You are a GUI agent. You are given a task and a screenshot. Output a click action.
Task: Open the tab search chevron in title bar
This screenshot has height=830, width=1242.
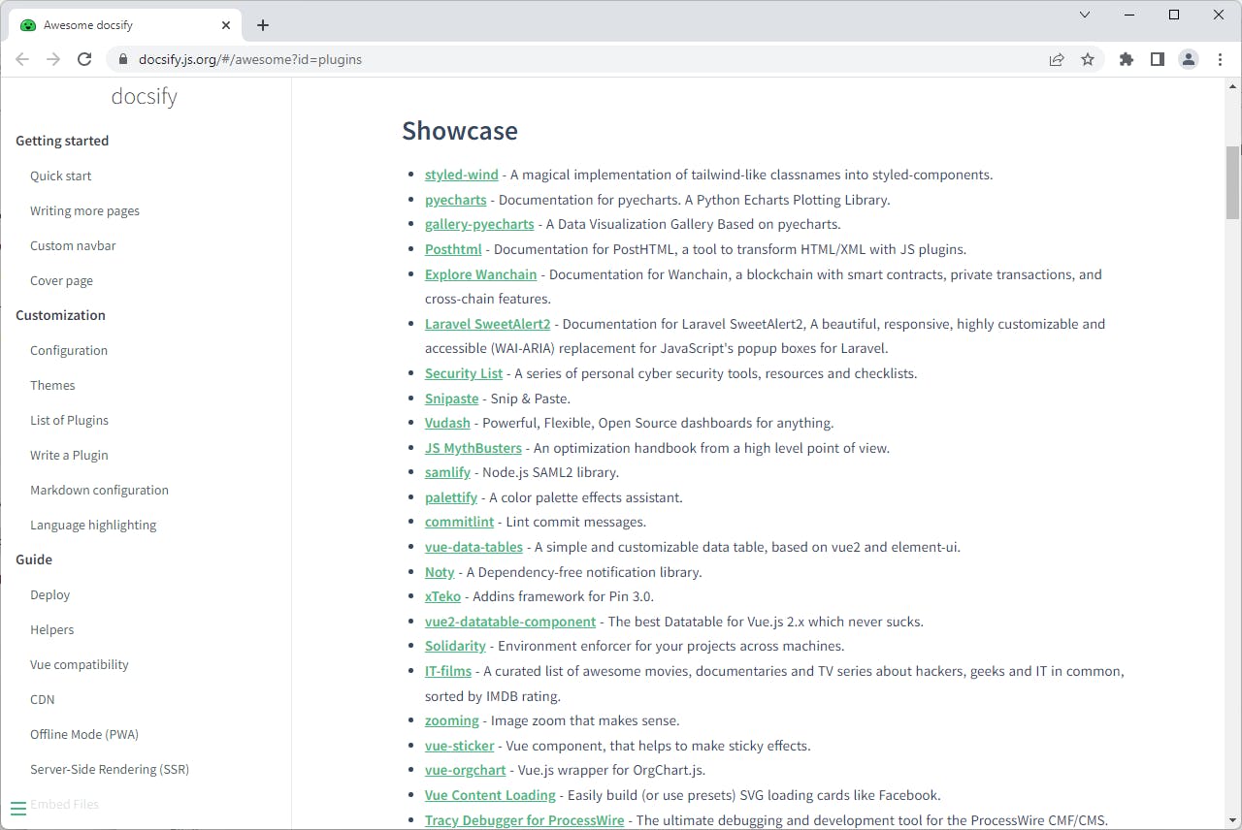click(1085, 15)
